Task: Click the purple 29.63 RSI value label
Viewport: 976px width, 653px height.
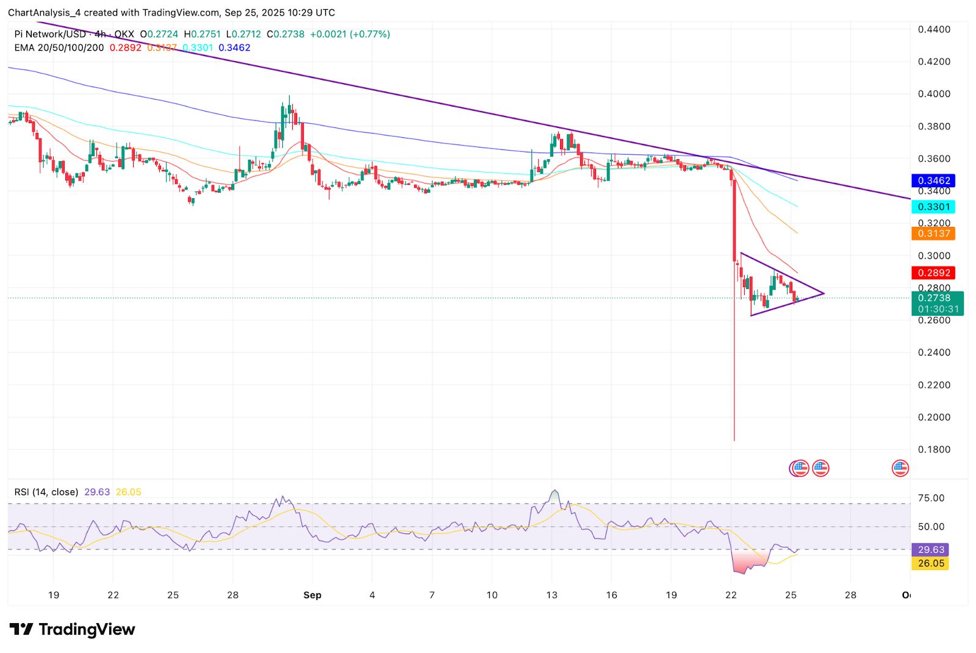Action: point(930,550)
